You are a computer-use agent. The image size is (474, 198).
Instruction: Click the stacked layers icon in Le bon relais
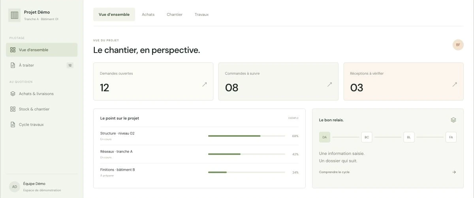453,120
